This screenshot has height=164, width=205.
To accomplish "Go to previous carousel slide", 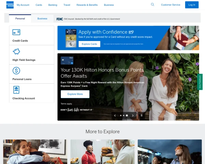I will coord(115,115).
